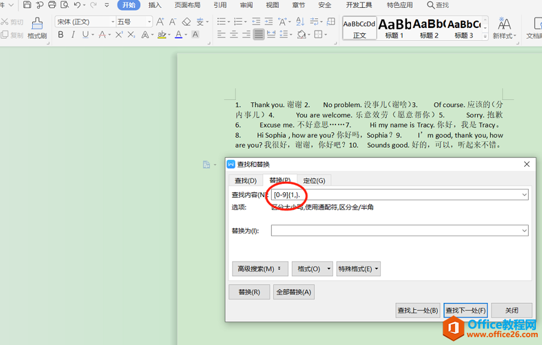The image size is (542, 345).
Task: Apply subscript formatting
Action: [131, 35]
